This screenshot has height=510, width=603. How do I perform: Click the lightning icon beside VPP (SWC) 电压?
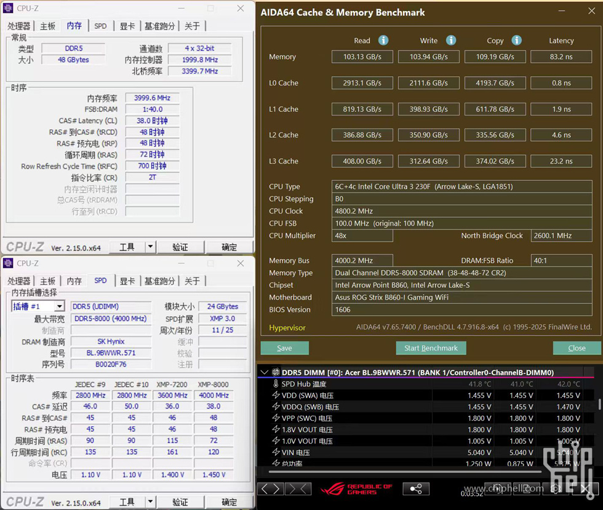(276, 418)
